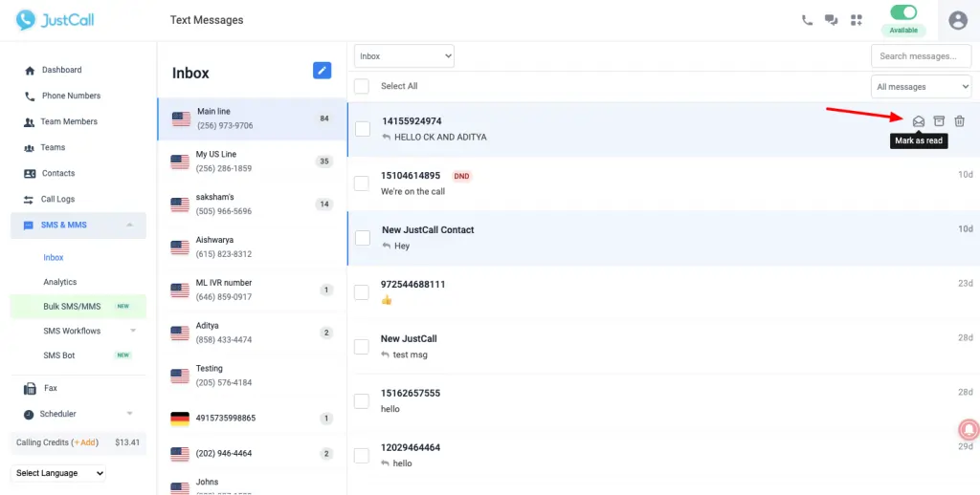Select the Aishwarya line
The image size is (980, 495).
click(252, 247)
